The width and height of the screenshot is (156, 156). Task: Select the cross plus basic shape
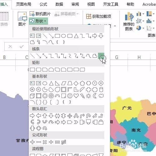point(89,90)
